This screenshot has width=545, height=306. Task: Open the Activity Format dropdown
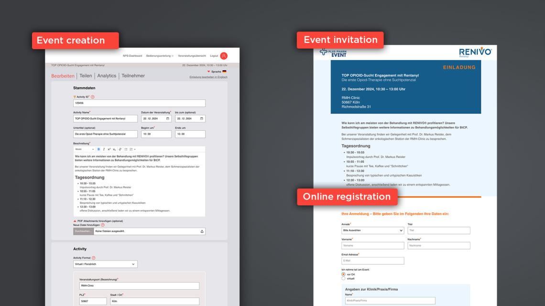click(105, 264)
